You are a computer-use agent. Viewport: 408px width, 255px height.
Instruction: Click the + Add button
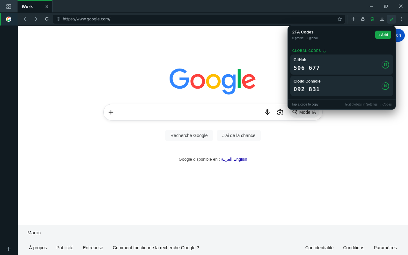click(383, 35)
